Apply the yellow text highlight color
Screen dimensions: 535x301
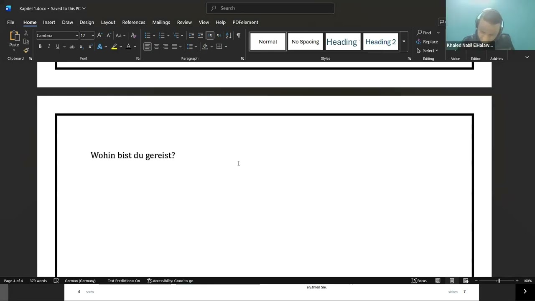[x=114, y=46]
